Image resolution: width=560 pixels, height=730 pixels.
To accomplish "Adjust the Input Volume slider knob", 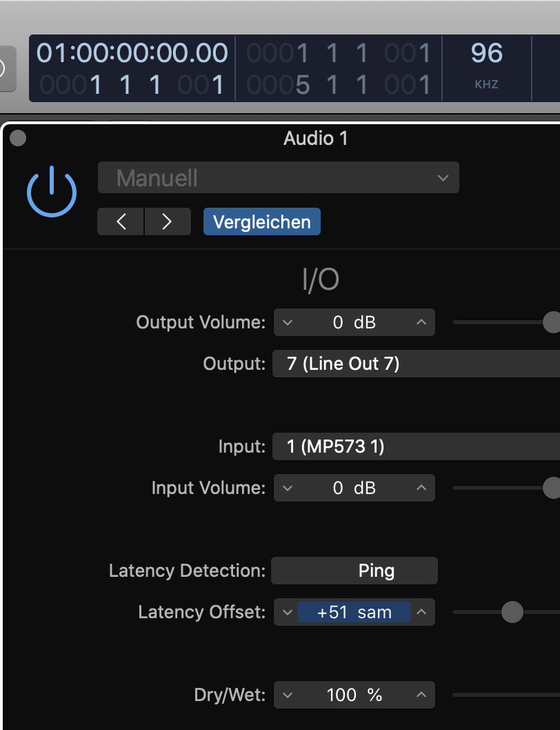I will (x=552, y=488).
